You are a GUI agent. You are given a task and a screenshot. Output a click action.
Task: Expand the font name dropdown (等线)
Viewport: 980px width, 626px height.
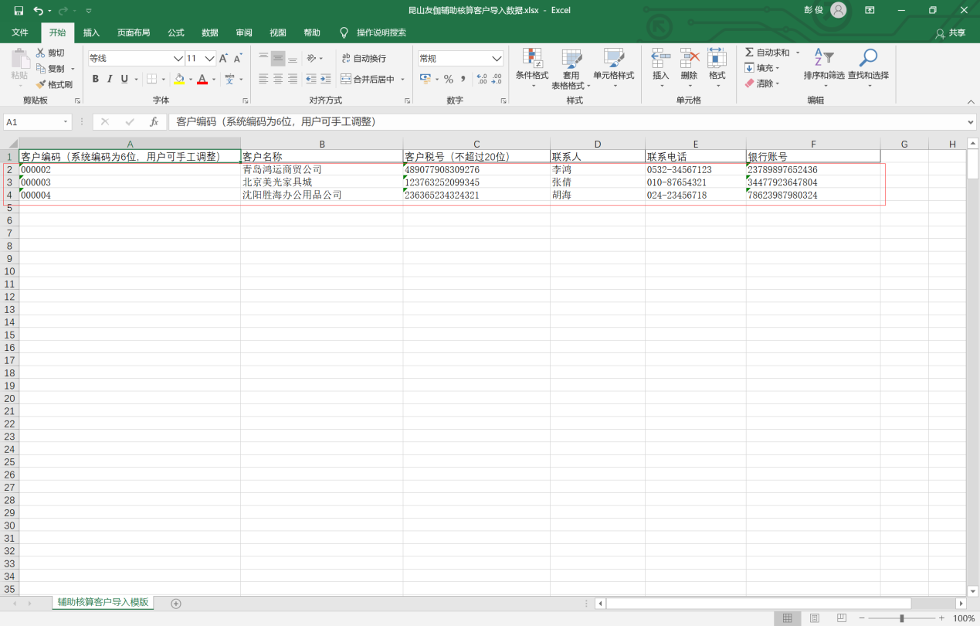pyautogui.click(x=178, y=59)
